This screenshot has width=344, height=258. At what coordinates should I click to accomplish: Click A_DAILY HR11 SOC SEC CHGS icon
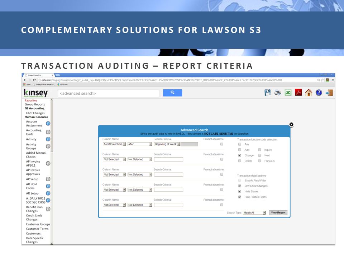tap(48, 200)
